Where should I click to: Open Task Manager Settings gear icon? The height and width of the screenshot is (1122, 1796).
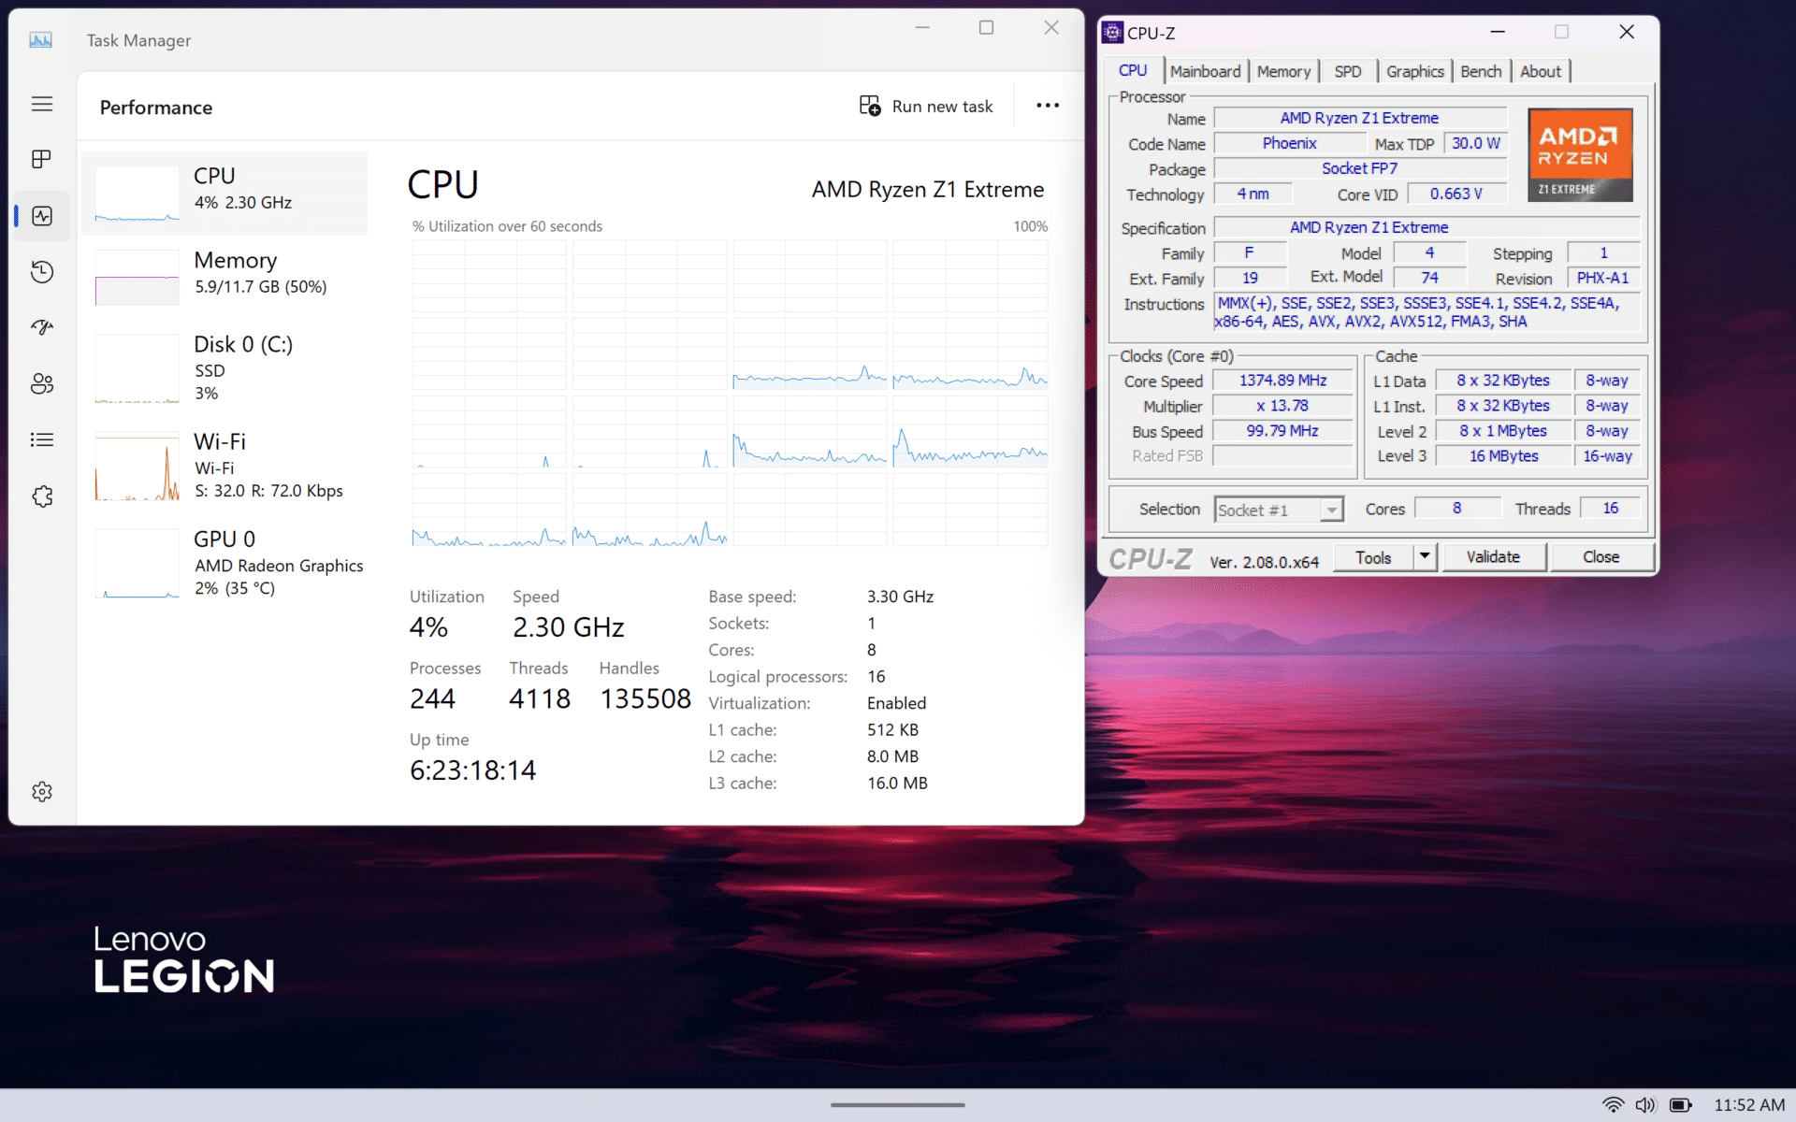tap(42, 792)
